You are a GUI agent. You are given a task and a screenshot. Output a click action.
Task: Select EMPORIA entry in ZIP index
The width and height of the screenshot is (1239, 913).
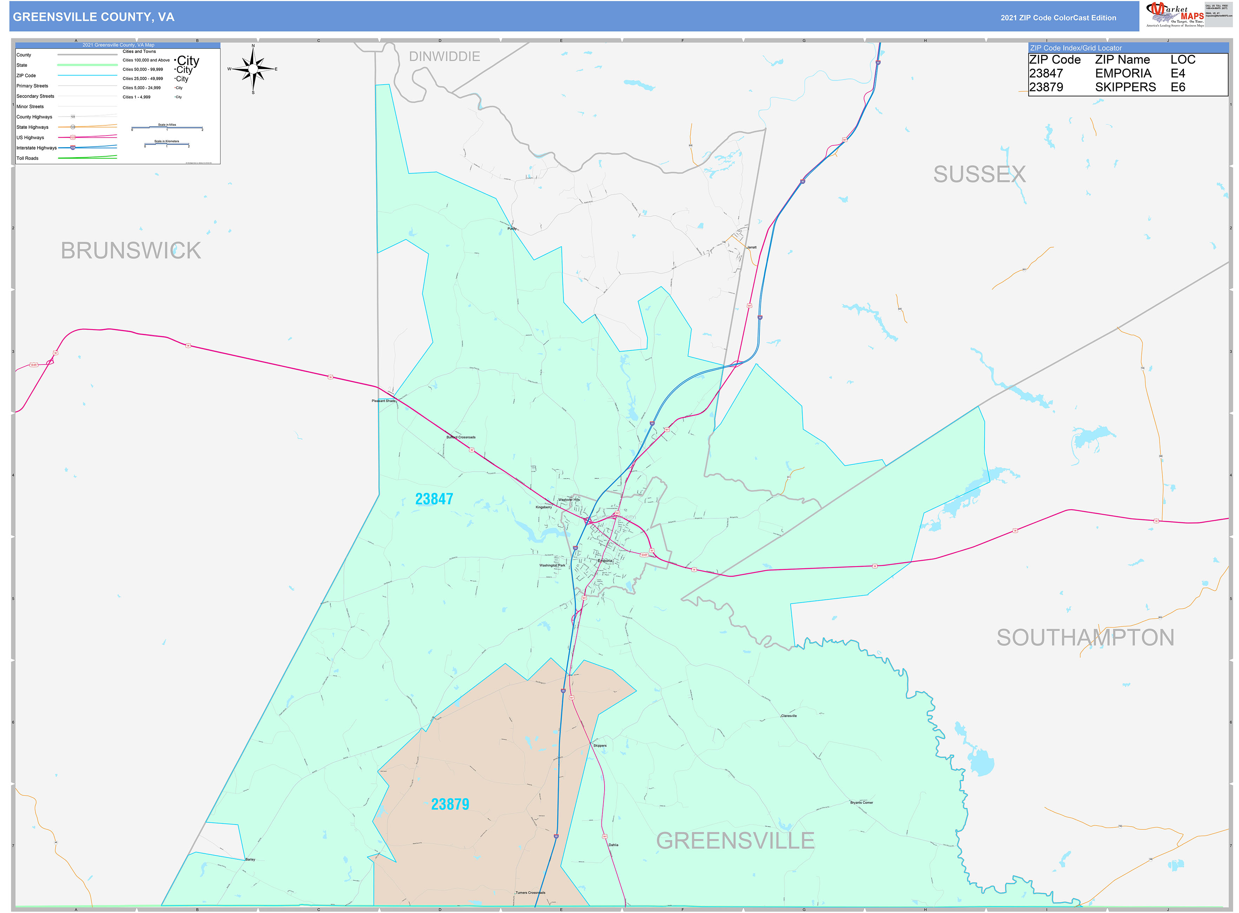point(1123,73)
